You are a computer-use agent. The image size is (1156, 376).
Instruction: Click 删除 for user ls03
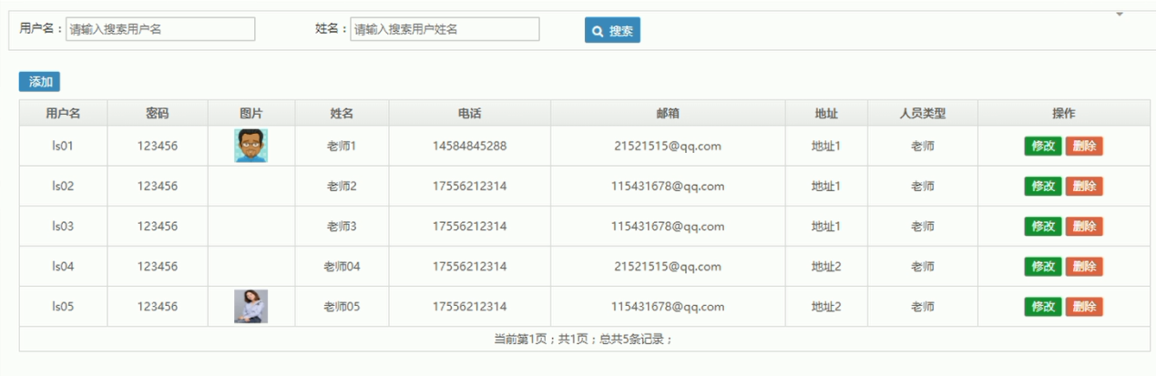(x=1084, y=226)
